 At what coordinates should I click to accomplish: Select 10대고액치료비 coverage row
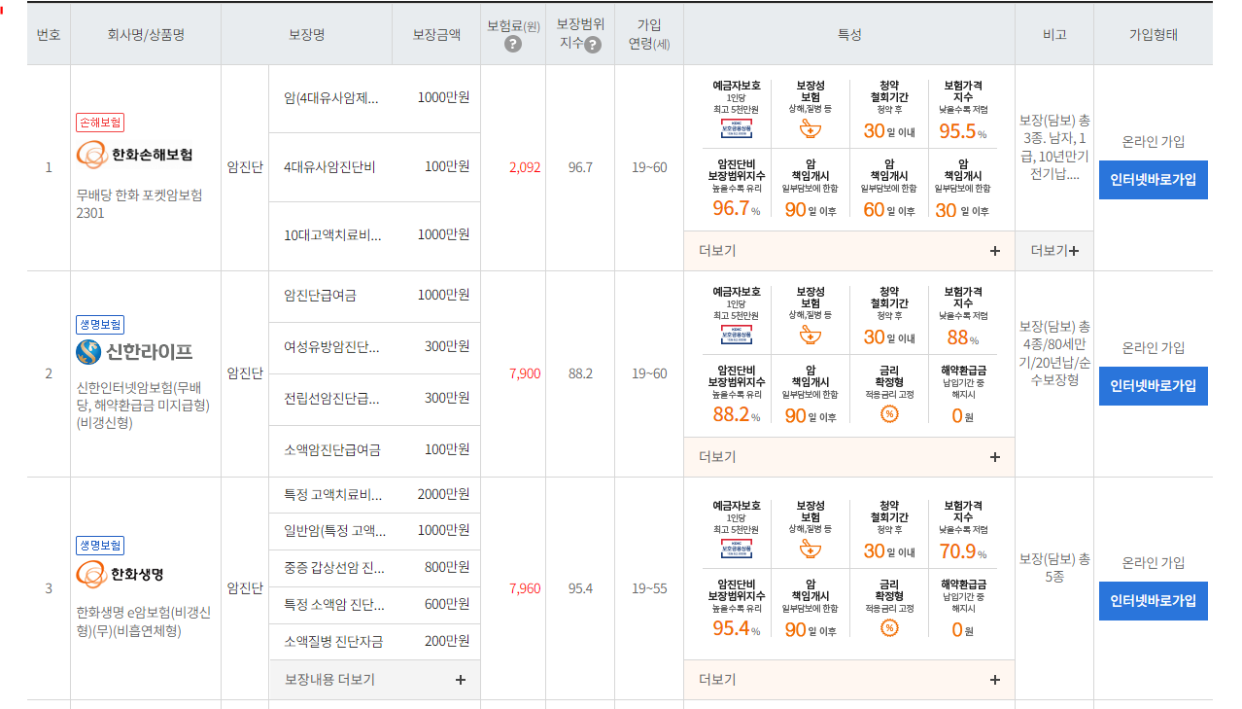click(x=375, y=235)
